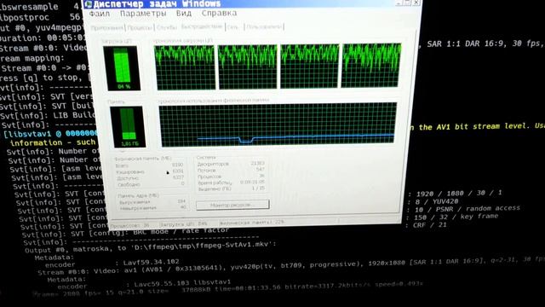Viewport: 545px width, 307px height.
Task: Click status bar entry Загрузка ЦП: 84%
Action: pos(183,223)
